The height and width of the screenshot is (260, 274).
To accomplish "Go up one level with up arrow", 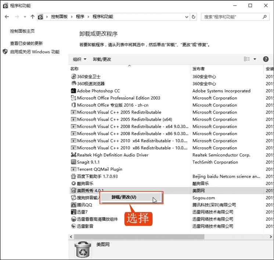I will 32,17.
